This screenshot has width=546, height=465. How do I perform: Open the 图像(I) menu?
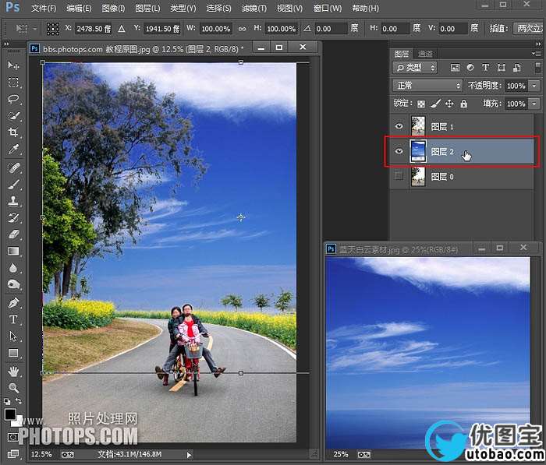click(x=113, y=8)
